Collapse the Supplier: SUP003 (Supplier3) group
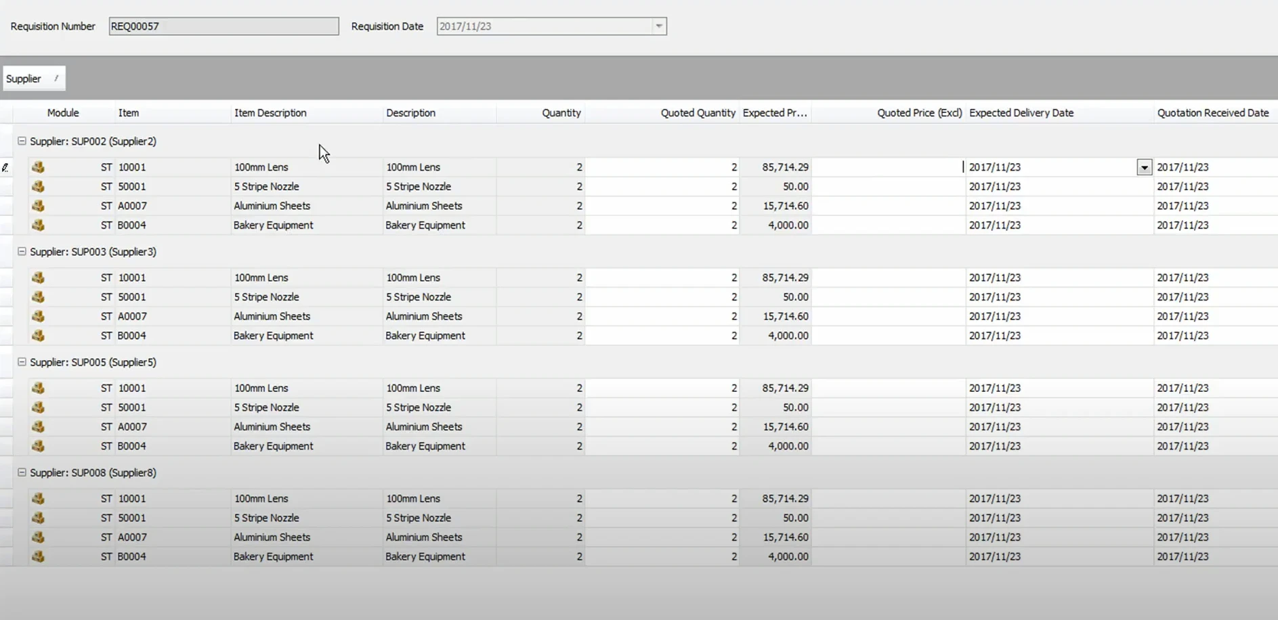This screenshot has width=1278, height=620. [22, 251]
